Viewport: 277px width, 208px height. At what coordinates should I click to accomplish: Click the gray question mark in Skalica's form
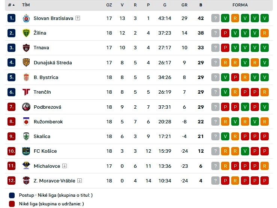click(215, 136)
